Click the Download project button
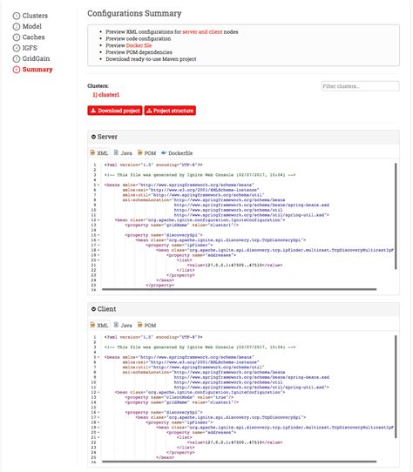 tap(115, 111)
